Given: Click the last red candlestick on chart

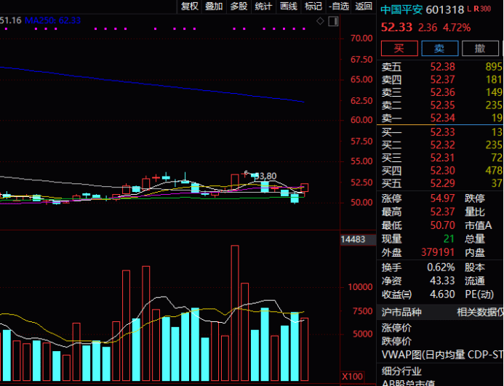Looking at the screenshot, I should tap(305, 188).
